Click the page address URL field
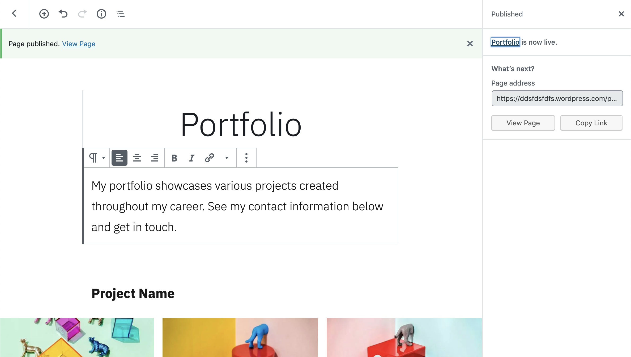This screenshot has width=631, height=357. [x=557, y=99]
